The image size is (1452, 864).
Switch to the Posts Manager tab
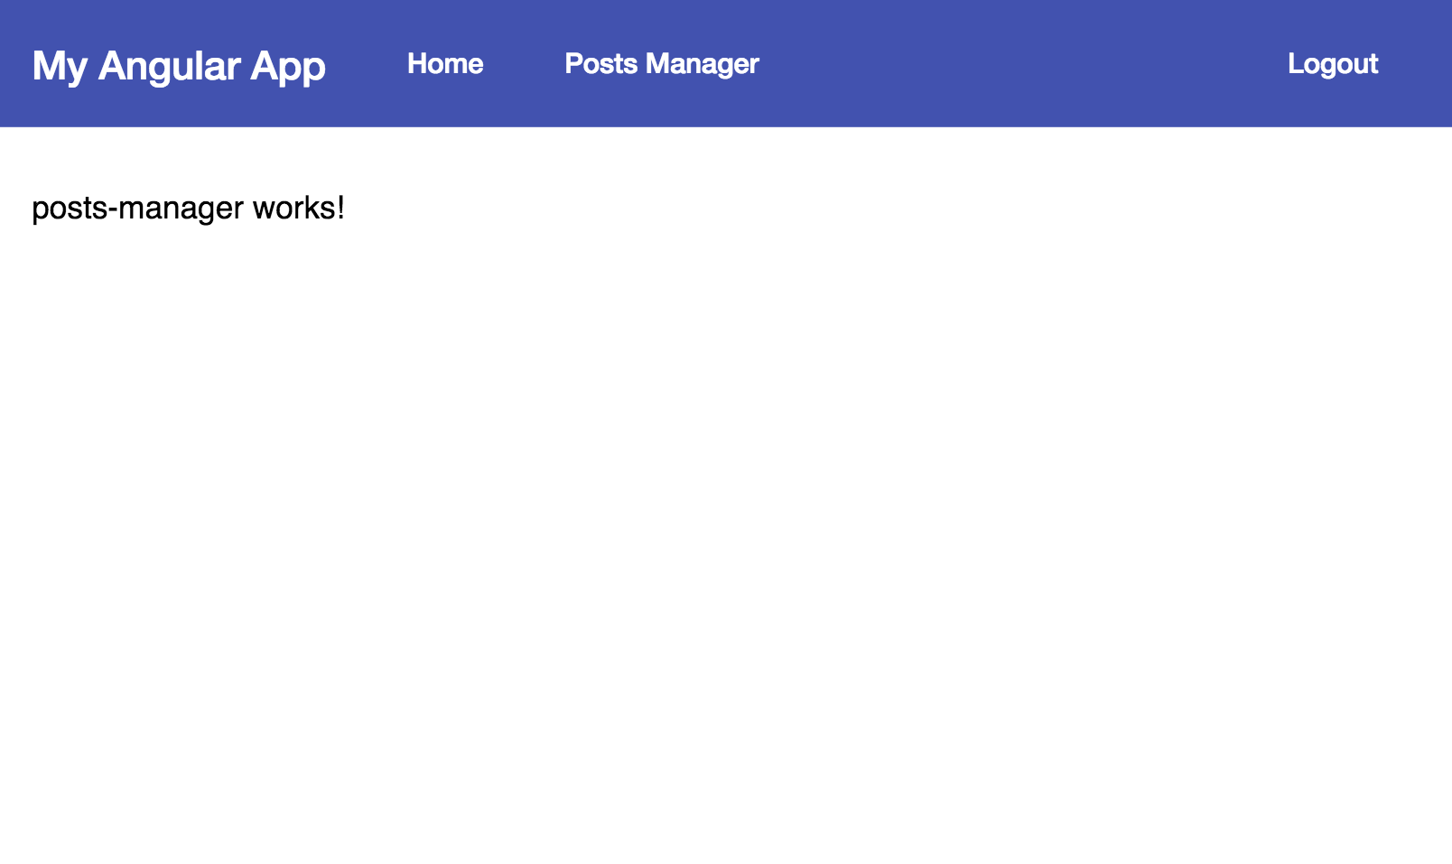click(661, 64)
